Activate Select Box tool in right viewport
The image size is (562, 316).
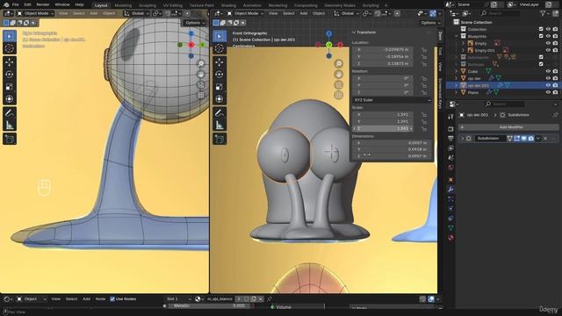tap(220, 36)
